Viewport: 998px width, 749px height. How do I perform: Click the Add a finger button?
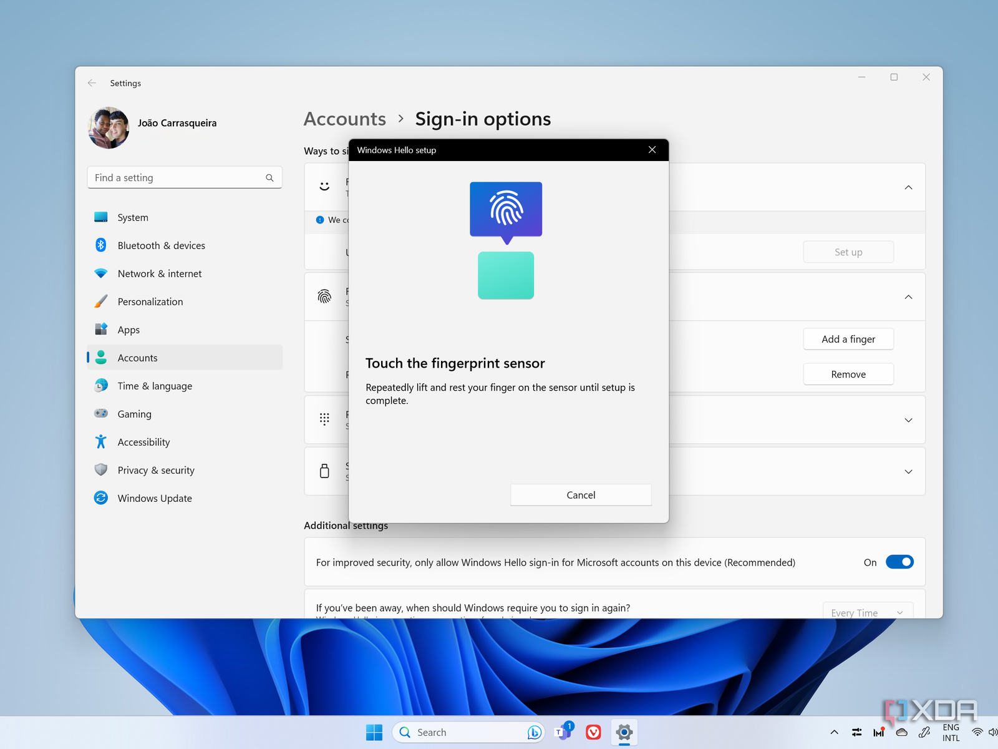[848, 339]
